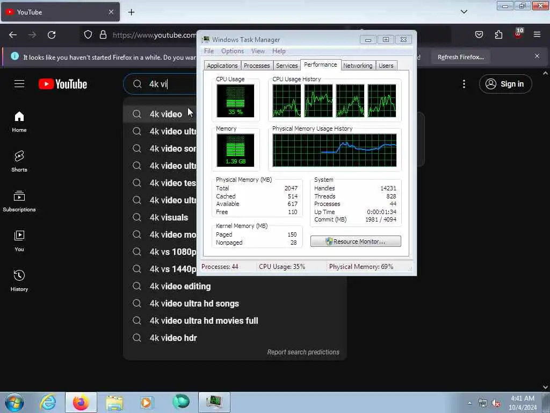Screen dimensions: 550x413
Task: Open a new tab with plus button
Action: point(131,12)
